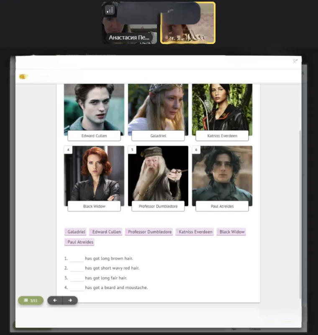Open the 3/11 slide counter button

31,300
